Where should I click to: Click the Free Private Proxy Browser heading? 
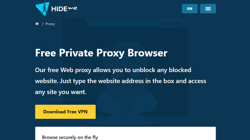[x=101, y=53]
